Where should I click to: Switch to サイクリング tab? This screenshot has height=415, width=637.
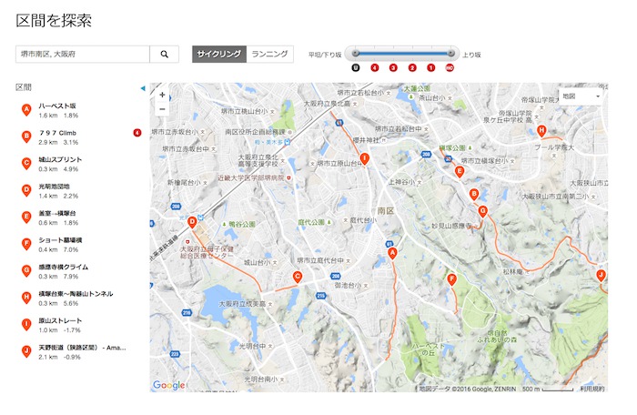coord(219,54)
